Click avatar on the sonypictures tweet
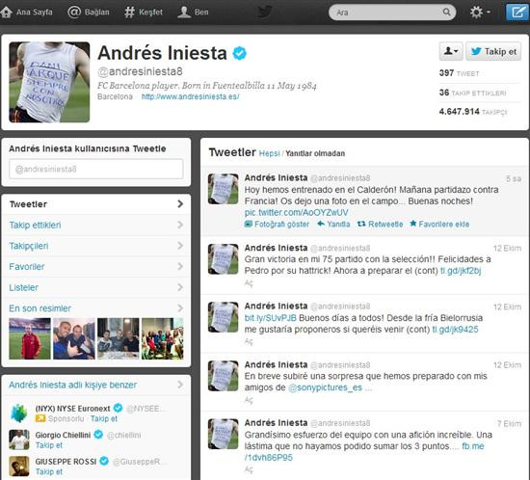The image size is (530, 480). click(224, 376)
